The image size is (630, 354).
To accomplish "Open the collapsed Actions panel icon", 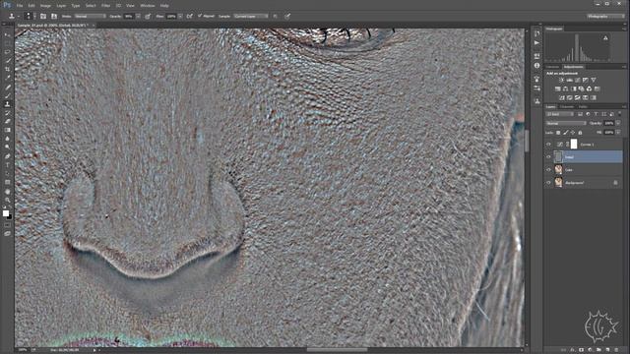I will [537, 43].
